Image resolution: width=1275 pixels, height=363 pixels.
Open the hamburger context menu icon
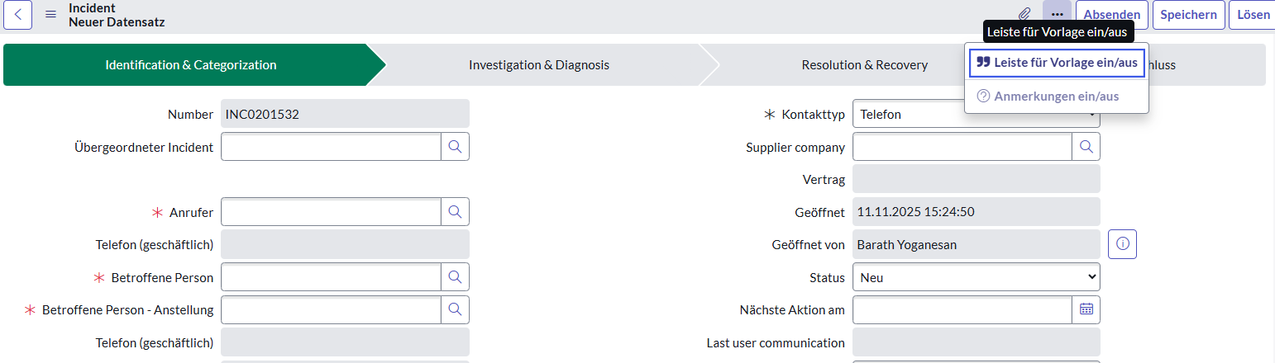50,15
